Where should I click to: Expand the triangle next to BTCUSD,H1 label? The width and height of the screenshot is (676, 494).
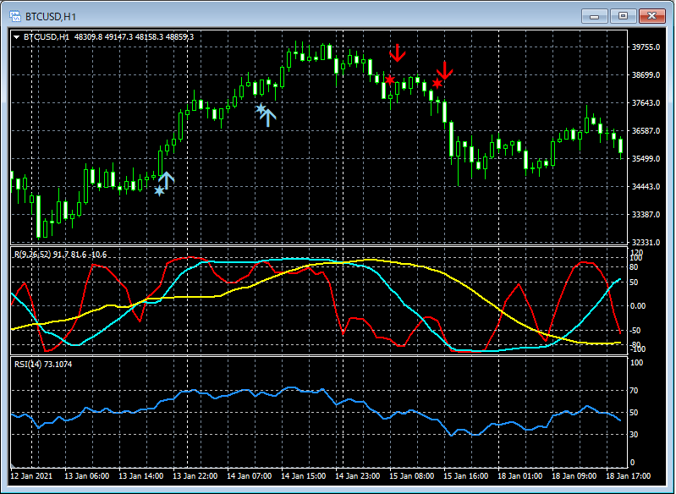tap(17, 37)
